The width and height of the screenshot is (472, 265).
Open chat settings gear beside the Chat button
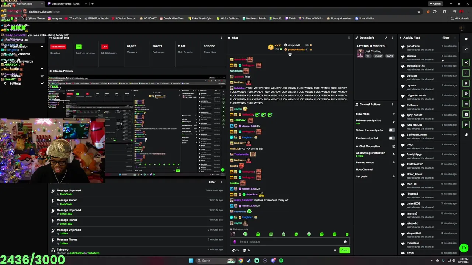335,250
